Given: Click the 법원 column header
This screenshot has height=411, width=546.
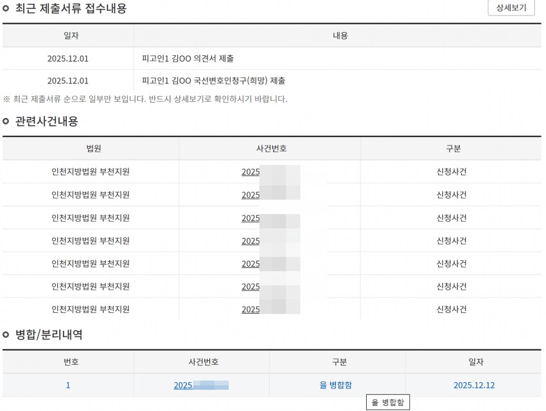Looking at the screenshot, I should [91, 149].
